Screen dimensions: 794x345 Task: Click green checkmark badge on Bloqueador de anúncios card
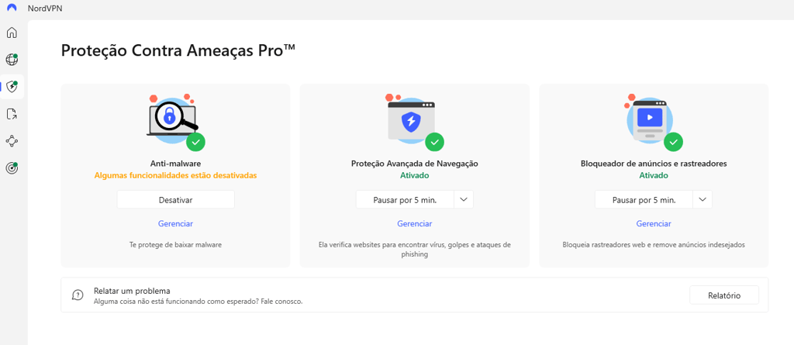674,142
